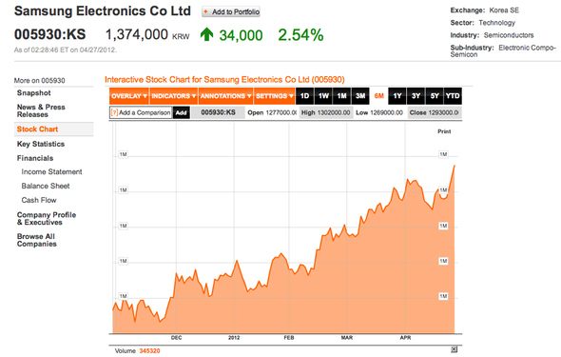Image resolution: width=561 pixels, height=357 pixels.
Task: Close the Volume panel with X icon
Action: click(454, 349)
